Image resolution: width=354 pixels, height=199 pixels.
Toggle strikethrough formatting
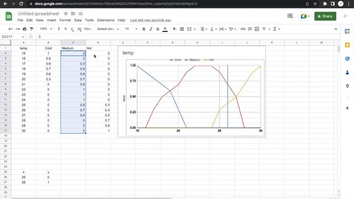158,29
